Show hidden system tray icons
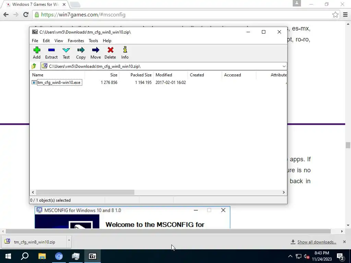This screenshot has height=263, width=351. tap(290, 256)
